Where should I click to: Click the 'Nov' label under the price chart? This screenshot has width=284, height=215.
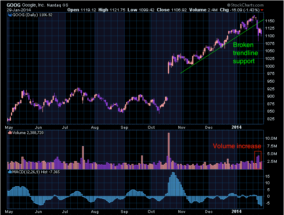pos(182,128)
